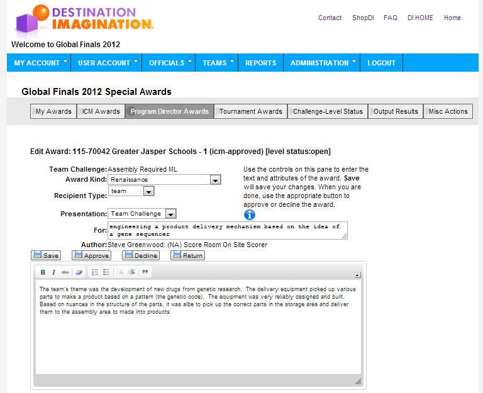Insert a numbered list
483x393 pixels.
95,272
